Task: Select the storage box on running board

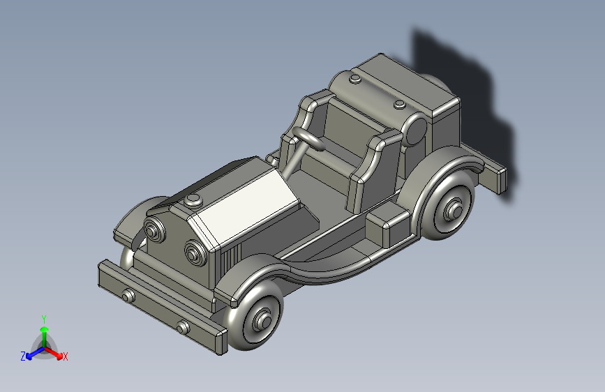Action: coord(388,225)
